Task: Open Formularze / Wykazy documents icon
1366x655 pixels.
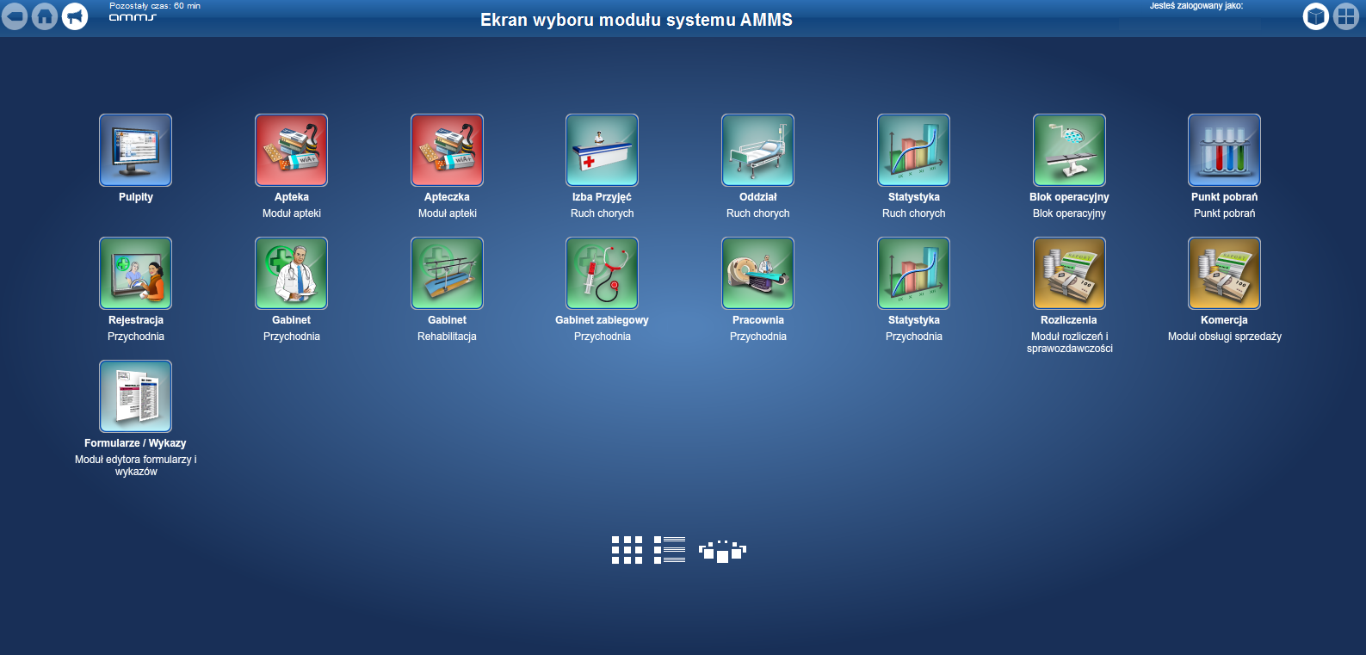Action: pyautogui.click(x=135, y=396)
